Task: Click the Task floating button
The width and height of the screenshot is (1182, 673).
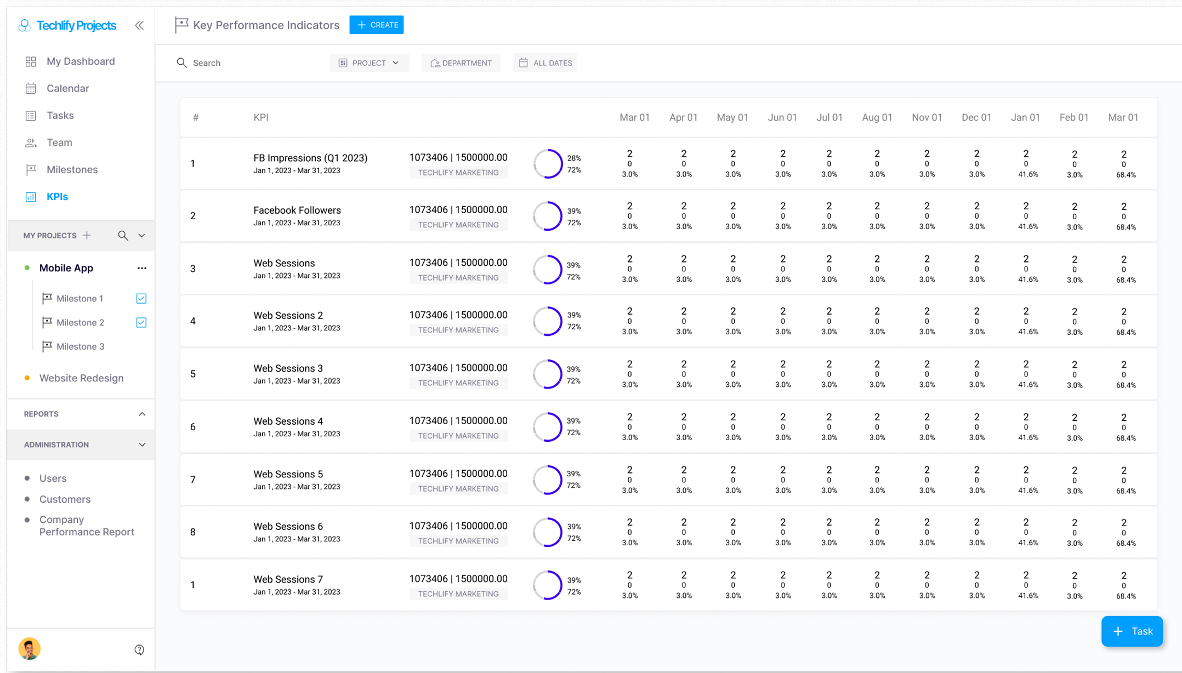Action: [x=1132, y=631]
